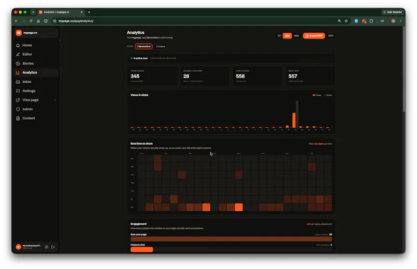
Task: Go forward in browser history
Action: coord(23,21)
